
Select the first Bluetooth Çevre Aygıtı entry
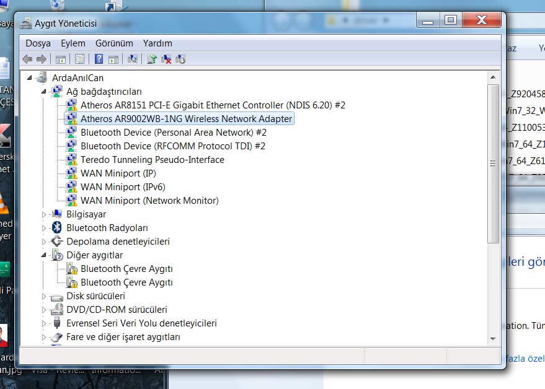pos(126,269)
